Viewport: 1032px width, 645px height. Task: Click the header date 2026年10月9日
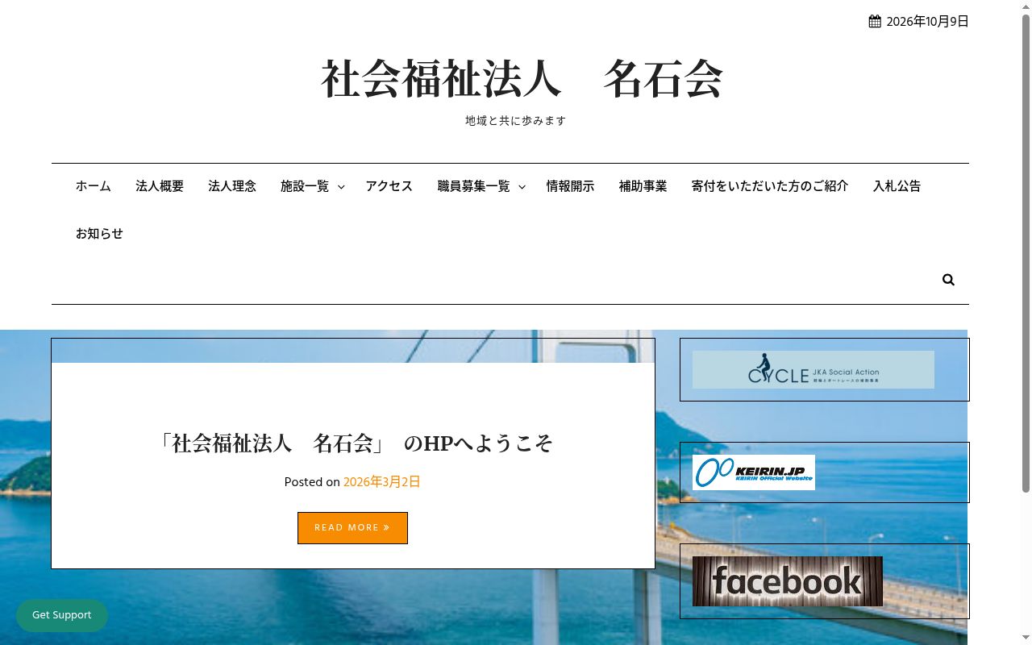point(927,22)
